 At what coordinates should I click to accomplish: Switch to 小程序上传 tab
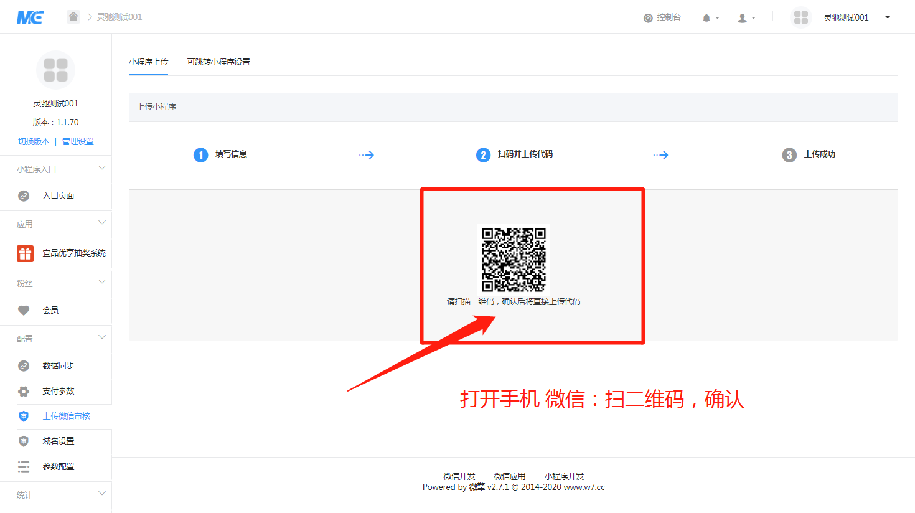[x=148, y=62]
